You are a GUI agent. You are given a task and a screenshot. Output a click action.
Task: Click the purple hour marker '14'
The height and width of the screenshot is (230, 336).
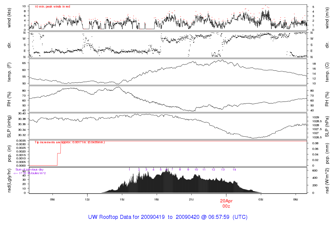point(234,170)
